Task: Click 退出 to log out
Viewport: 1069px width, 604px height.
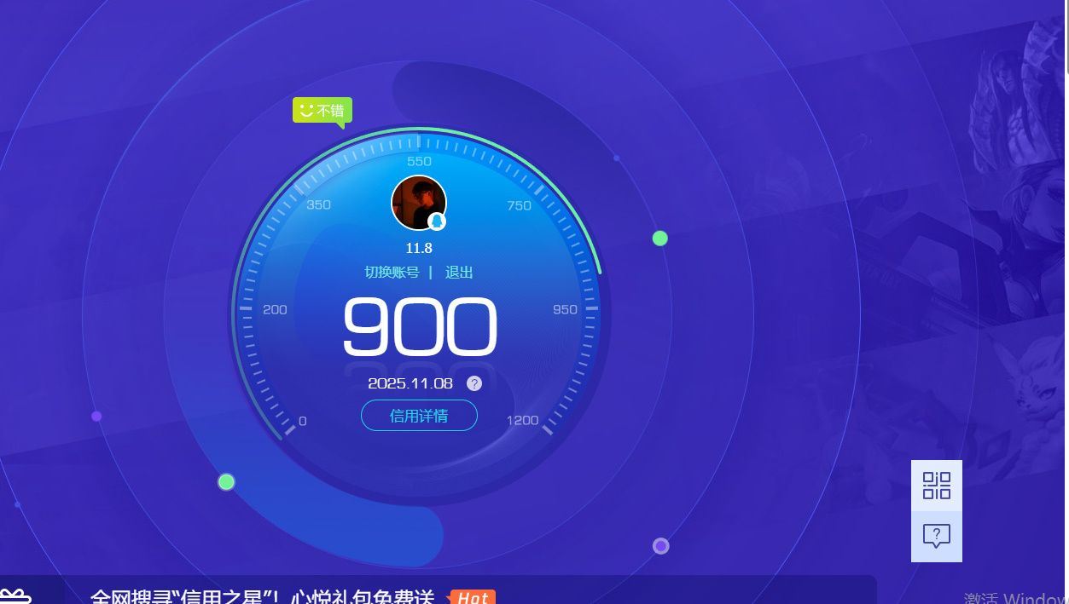Action: (459, 273)
